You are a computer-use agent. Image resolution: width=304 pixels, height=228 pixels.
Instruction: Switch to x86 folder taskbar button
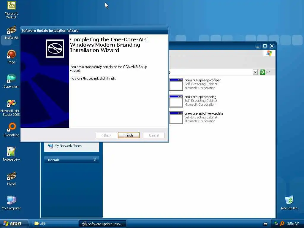click(x=56, y=224)
